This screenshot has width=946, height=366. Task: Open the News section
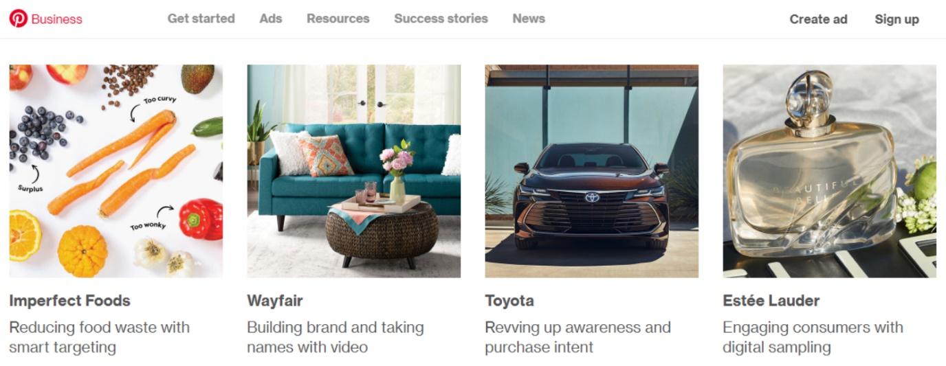(x=529, y=19)
